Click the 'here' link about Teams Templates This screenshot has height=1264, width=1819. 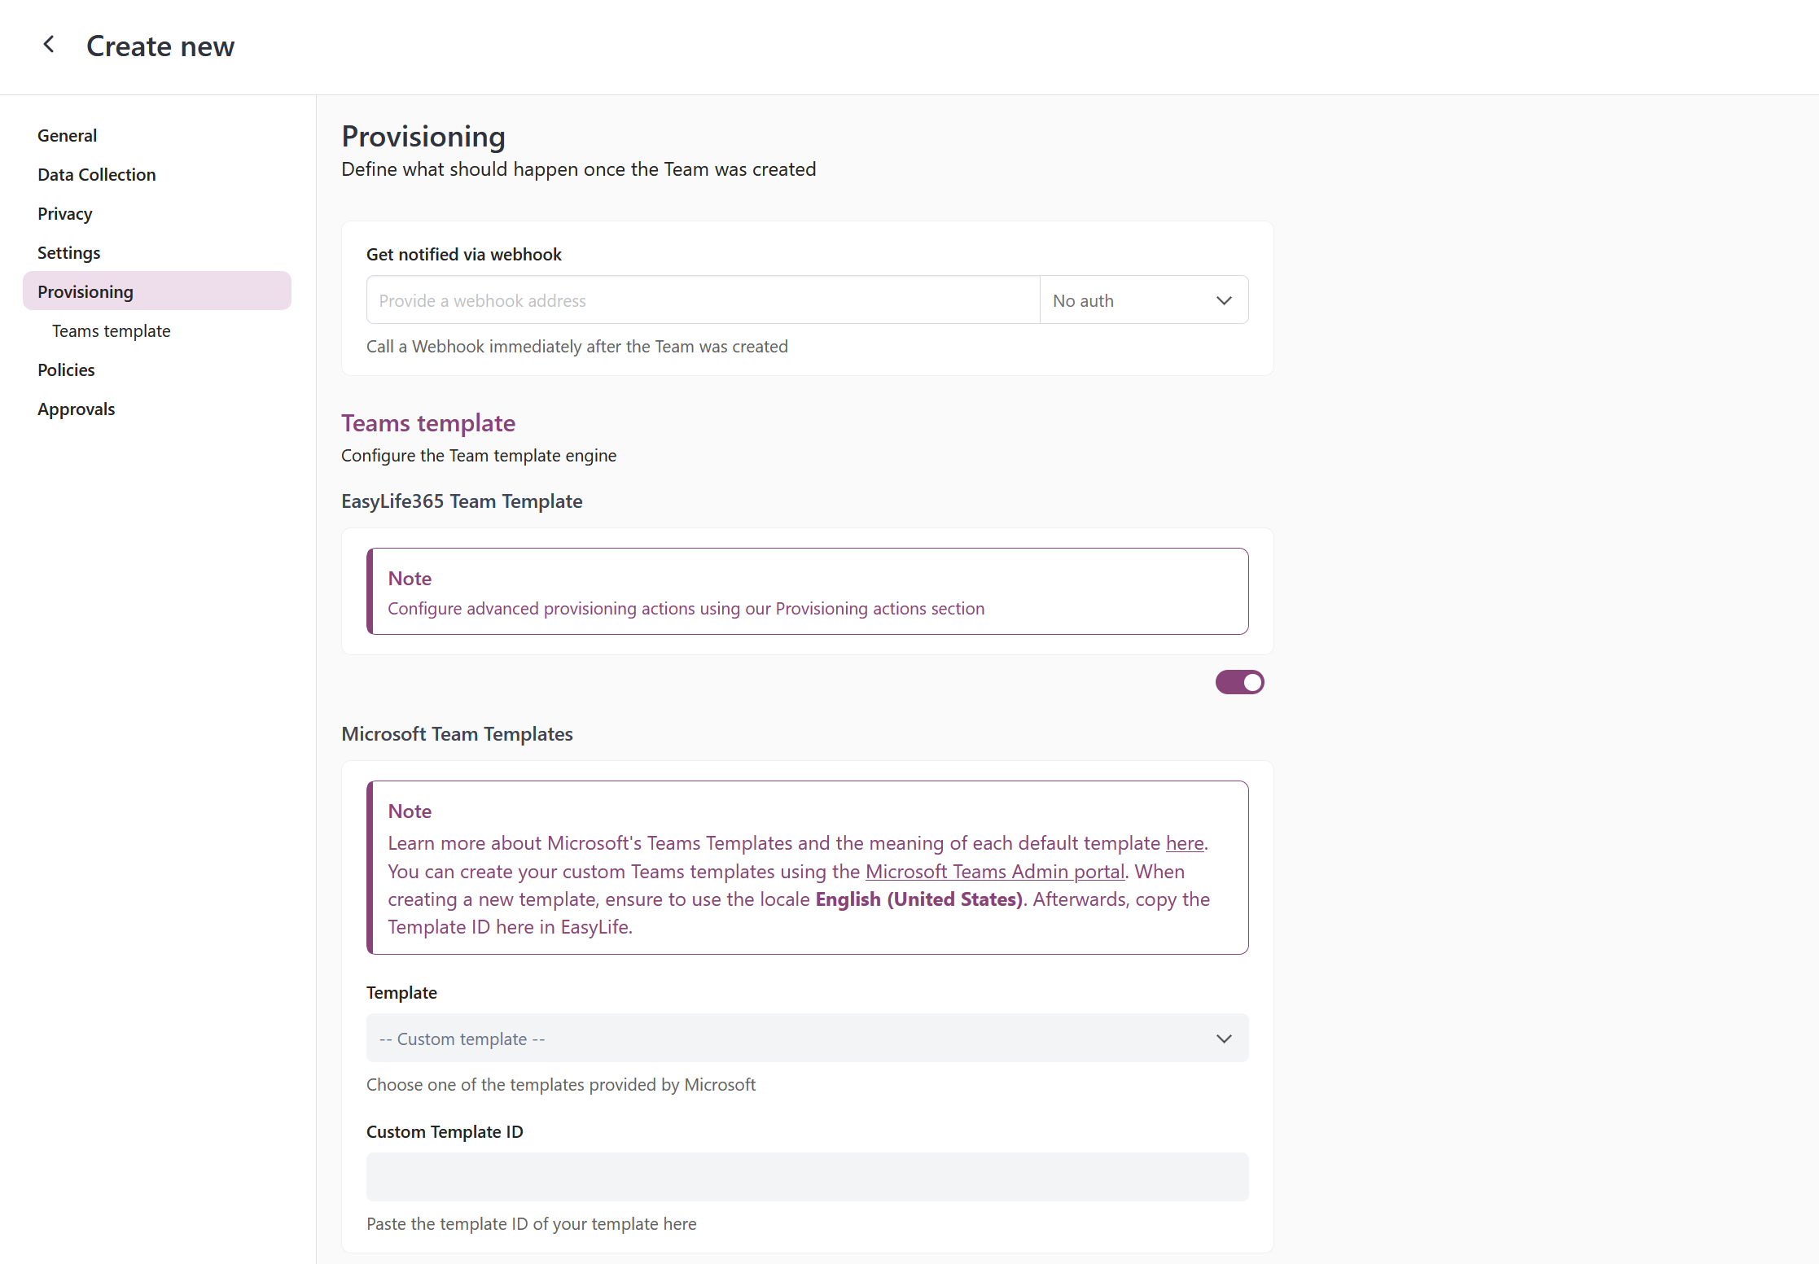[1184, 843]
